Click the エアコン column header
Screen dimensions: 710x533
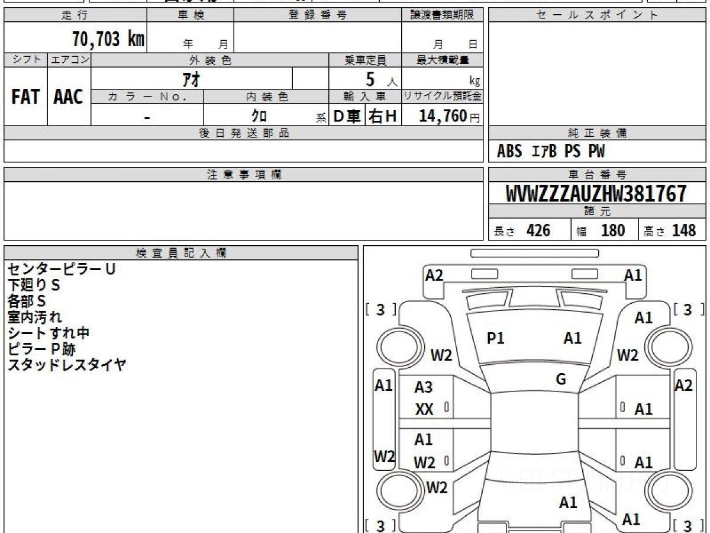(69, 60)
